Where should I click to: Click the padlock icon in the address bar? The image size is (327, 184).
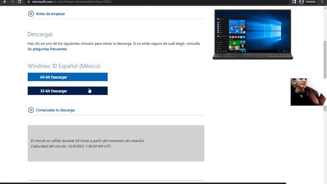29,2
